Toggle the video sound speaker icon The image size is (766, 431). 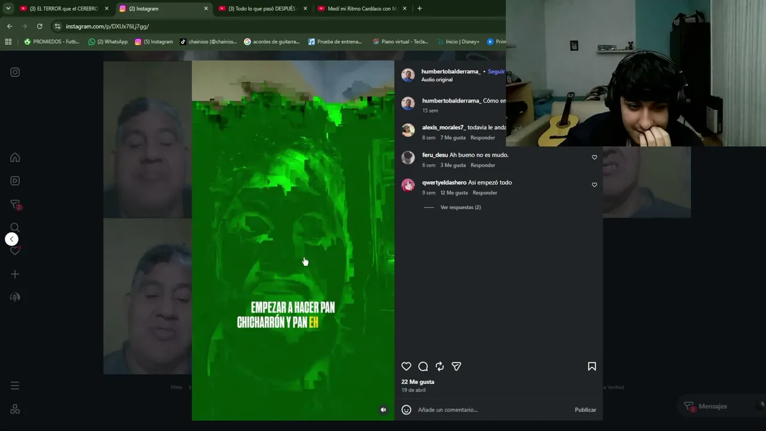[x=384, y=410]
